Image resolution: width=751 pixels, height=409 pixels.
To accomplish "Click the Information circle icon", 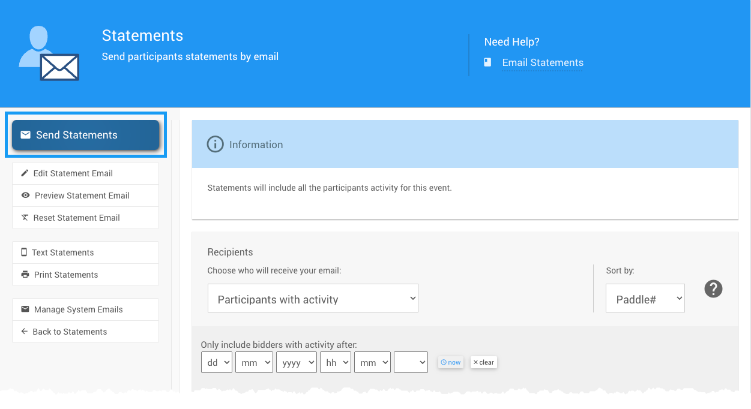I will point(215,145).
